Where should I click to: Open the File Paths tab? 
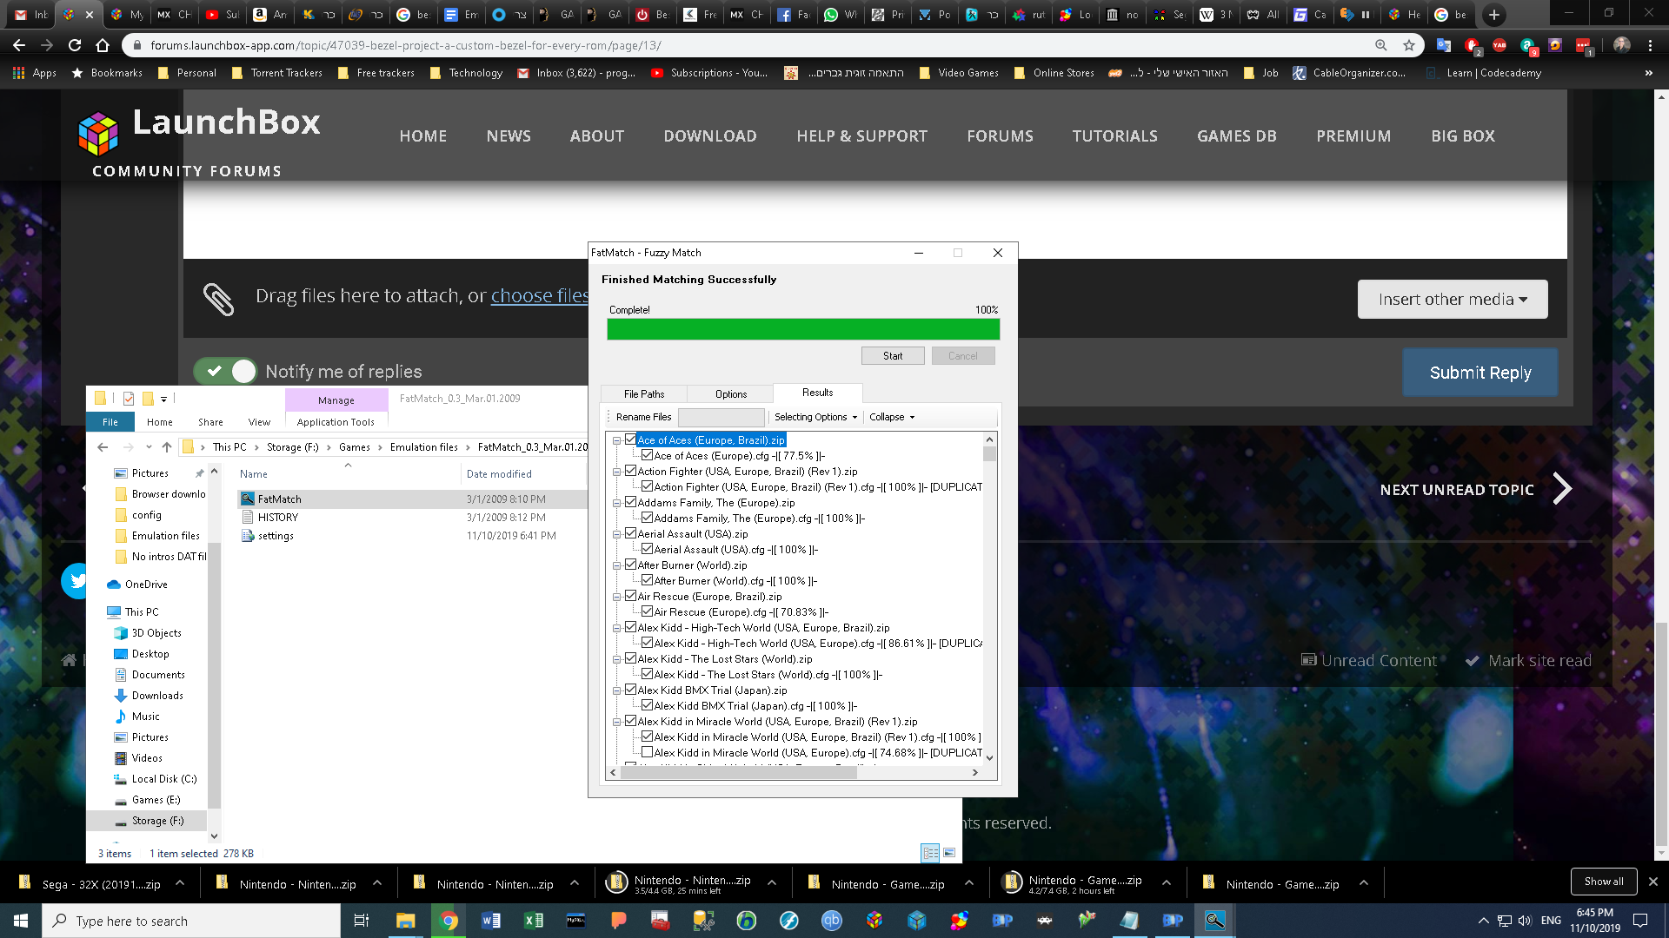[643, 394]
